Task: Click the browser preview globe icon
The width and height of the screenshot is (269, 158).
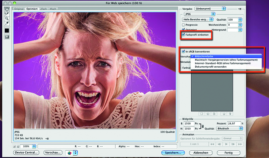Action: [x=70, y=153]
